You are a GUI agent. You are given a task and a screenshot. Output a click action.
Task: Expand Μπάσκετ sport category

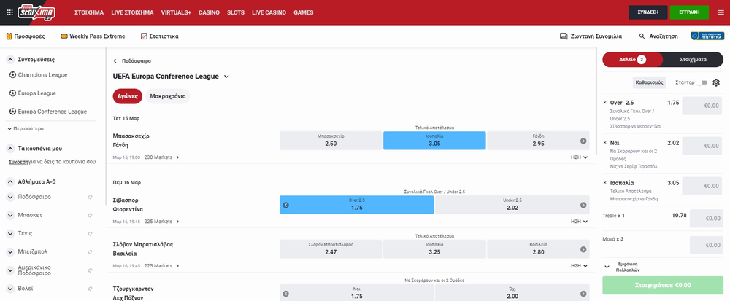(10, 215)
